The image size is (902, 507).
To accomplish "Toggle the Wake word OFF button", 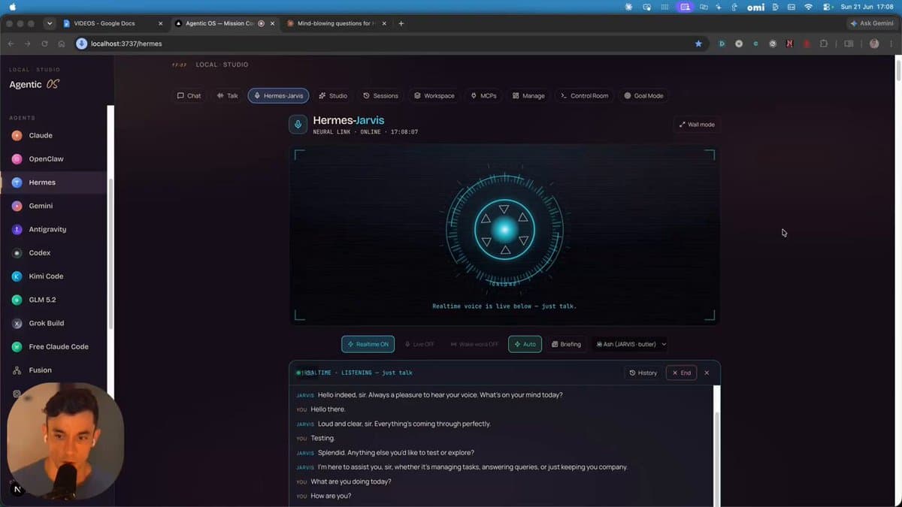I will pos(474,344).
